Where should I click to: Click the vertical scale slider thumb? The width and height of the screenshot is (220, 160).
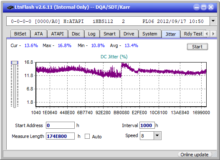pos(15,62)
